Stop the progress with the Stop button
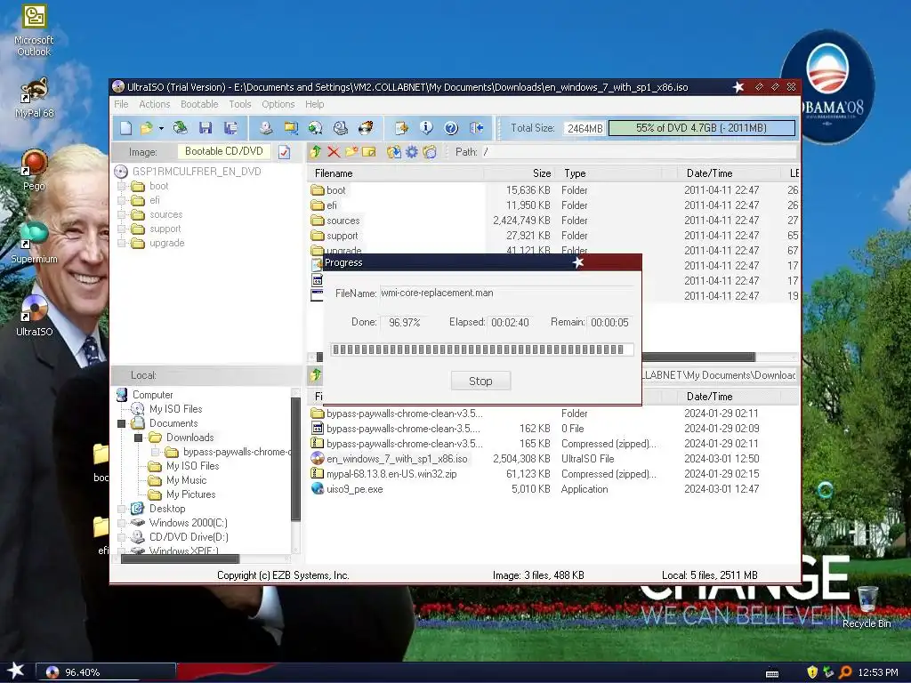Screen dimensions: 911x683 pos(480,381)
